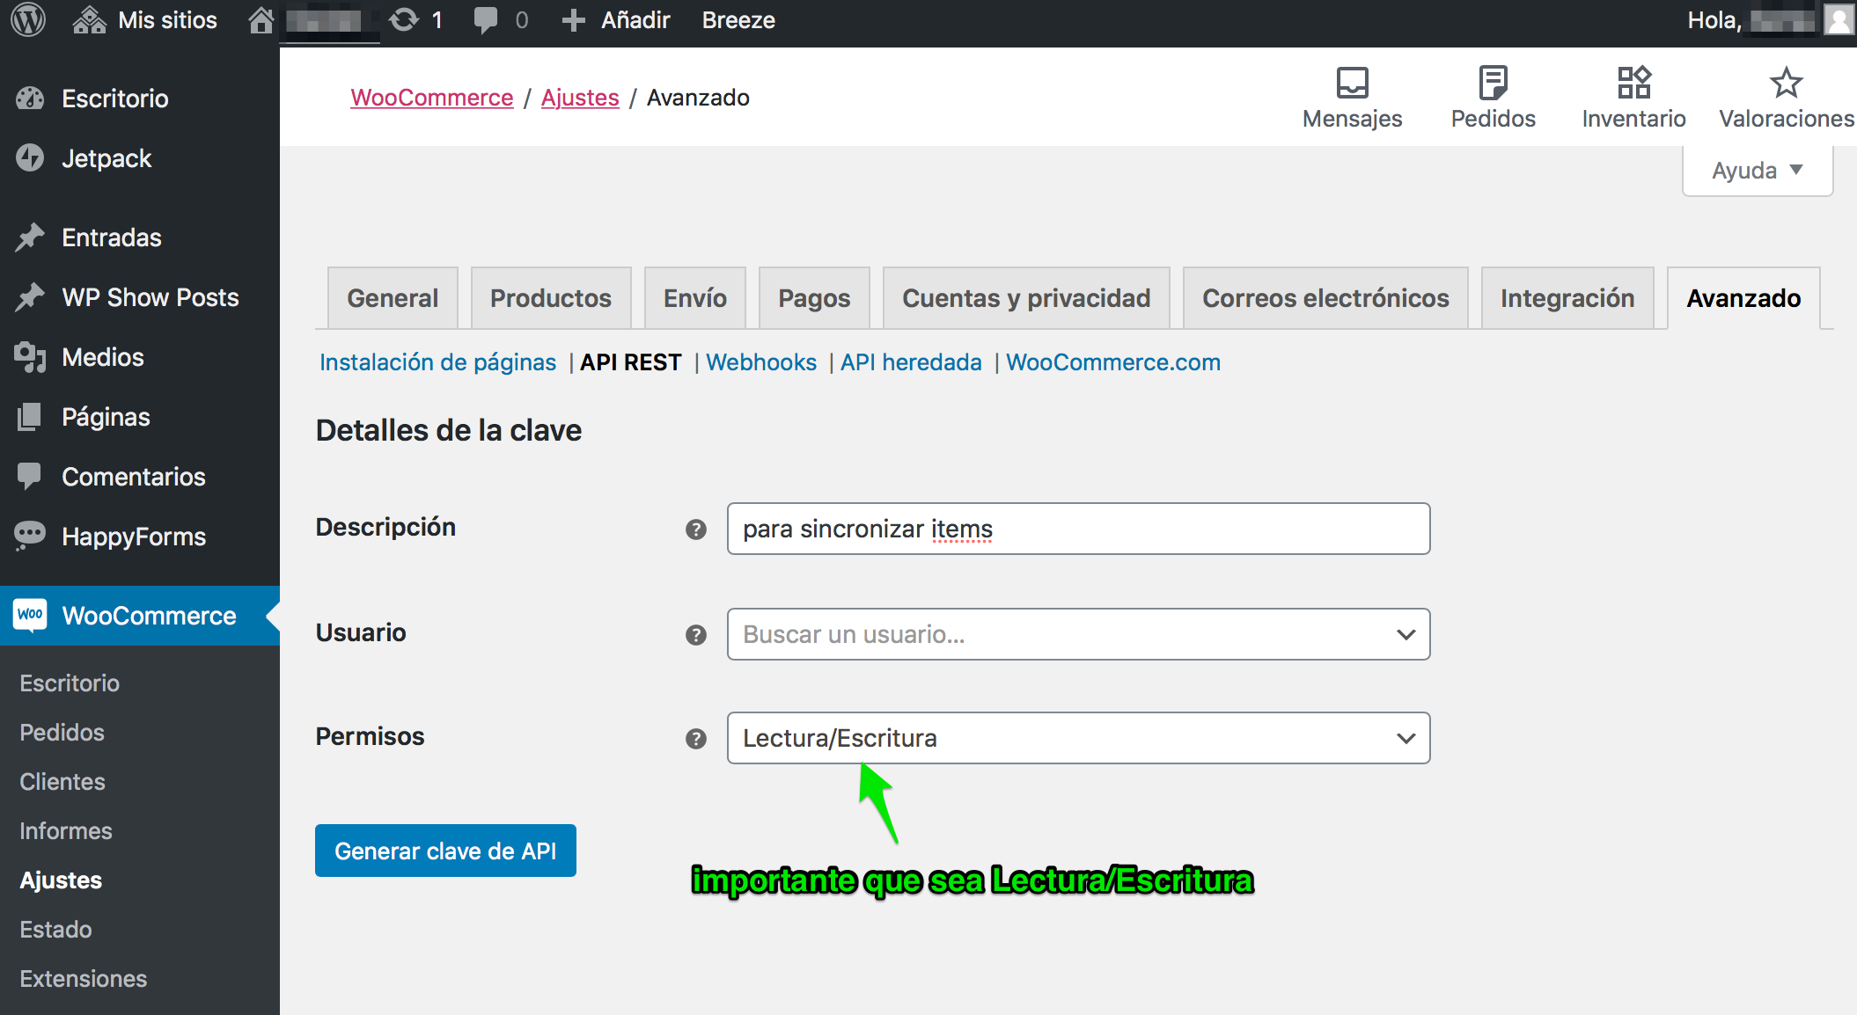The image size is (1857, 1015).
Task: Open Medios library in sidebar
Action: pyautogui.click(x=103, y=357)
